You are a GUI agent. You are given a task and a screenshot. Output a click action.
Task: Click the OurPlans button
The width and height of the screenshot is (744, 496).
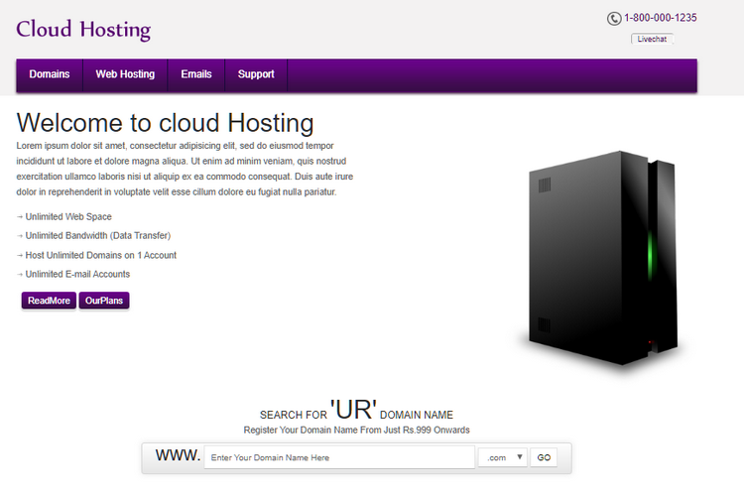(x=104, y=301)
